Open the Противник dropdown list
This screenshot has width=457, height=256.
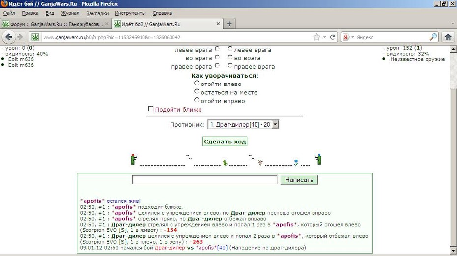pyautogui.click(x=243, y=124)
